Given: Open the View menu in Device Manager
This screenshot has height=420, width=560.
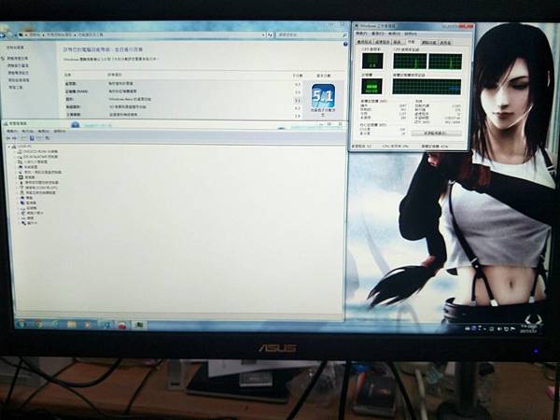Looking at the screenshot, I should point(43,131).
